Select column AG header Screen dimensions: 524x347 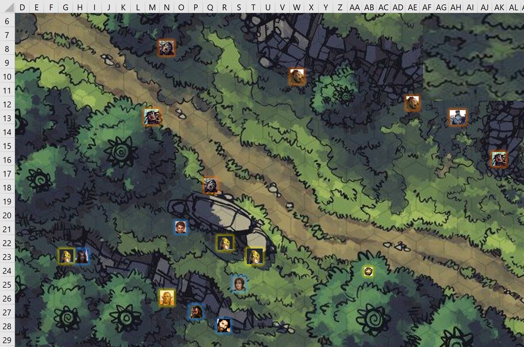[441, 7]
